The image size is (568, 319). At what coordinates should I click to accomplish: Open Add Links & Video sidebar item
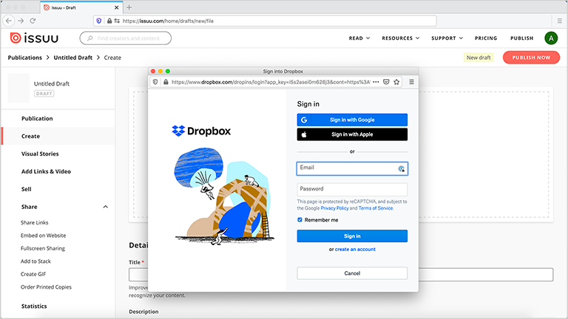[x=46, y=171]
